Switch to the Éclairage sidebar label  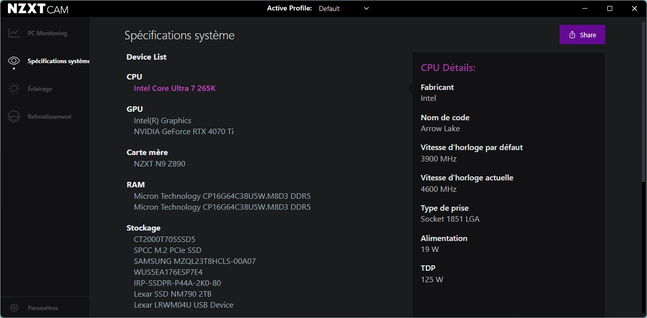pyautogui.click(x=40, y=89)
